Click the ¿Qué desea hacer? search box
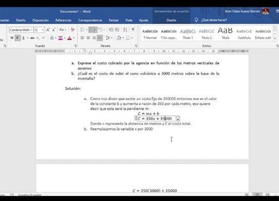 point(214,20)
